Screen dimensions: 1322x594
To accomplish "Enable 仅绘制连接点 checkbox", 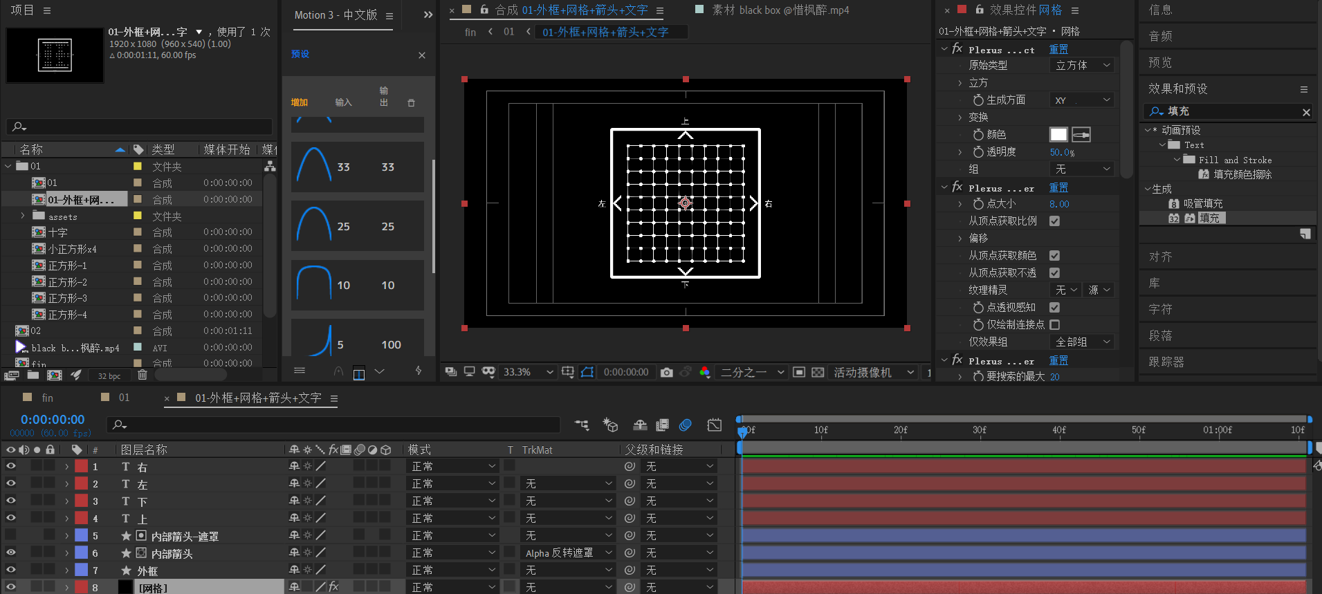I will [1054, 324].
